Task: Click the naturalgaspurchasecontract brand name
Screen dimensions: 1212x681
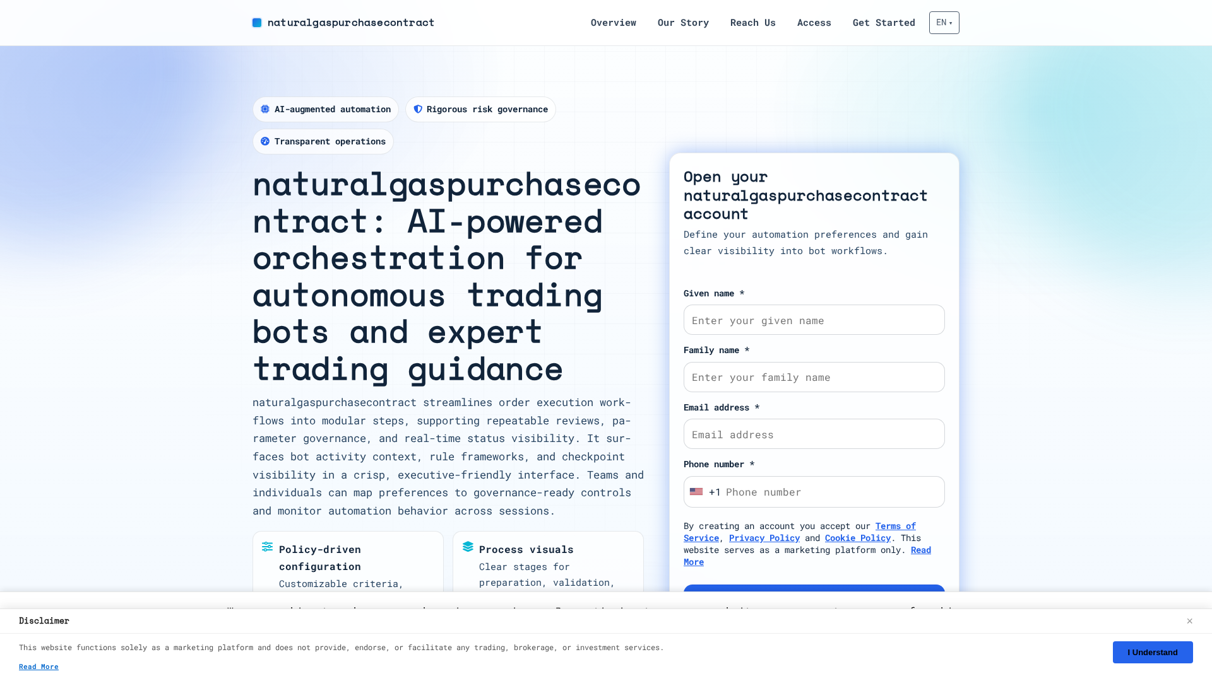Action: pos(351,23)
